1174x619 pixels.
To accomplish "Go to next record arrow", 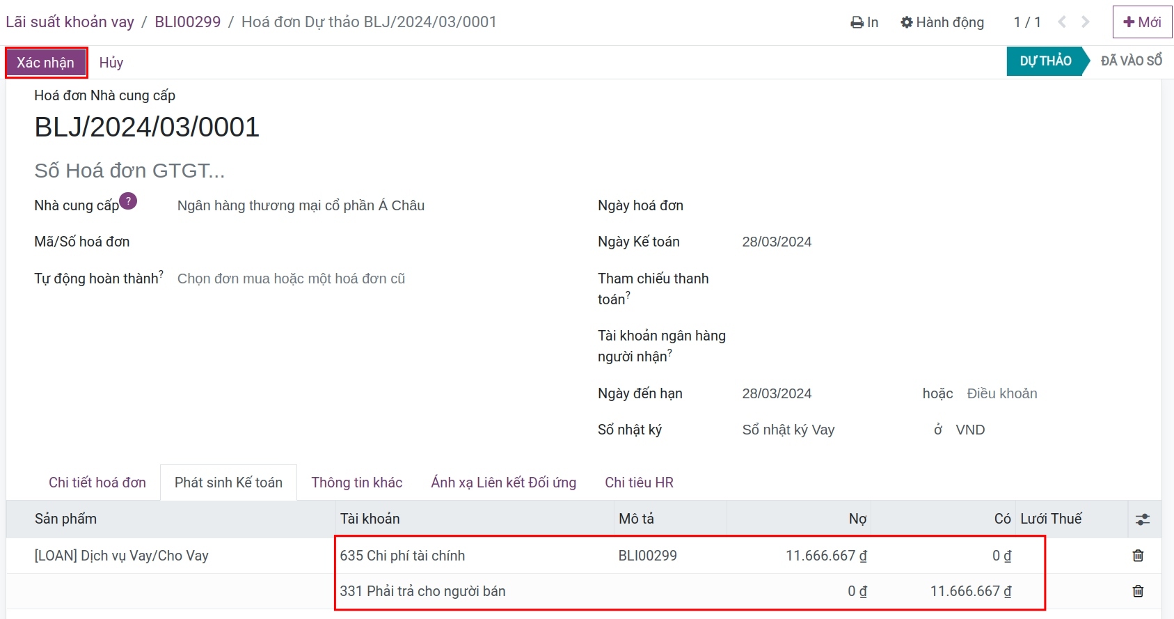I will click(x=1086, y=22).
